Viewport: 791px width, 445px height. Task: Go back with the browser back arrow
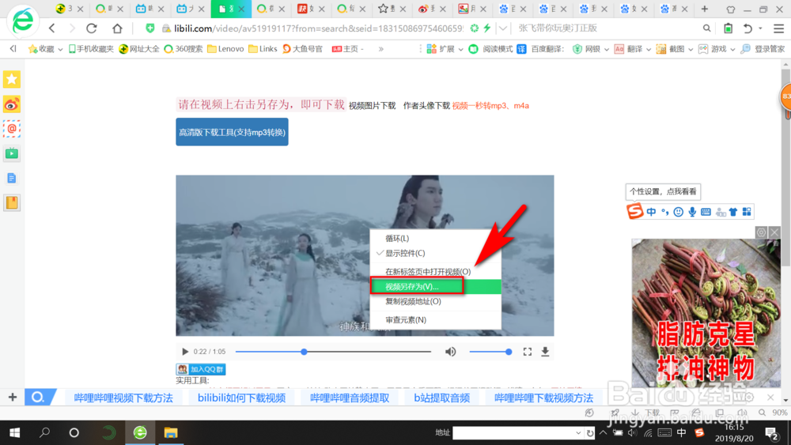[x=52, y=28]
